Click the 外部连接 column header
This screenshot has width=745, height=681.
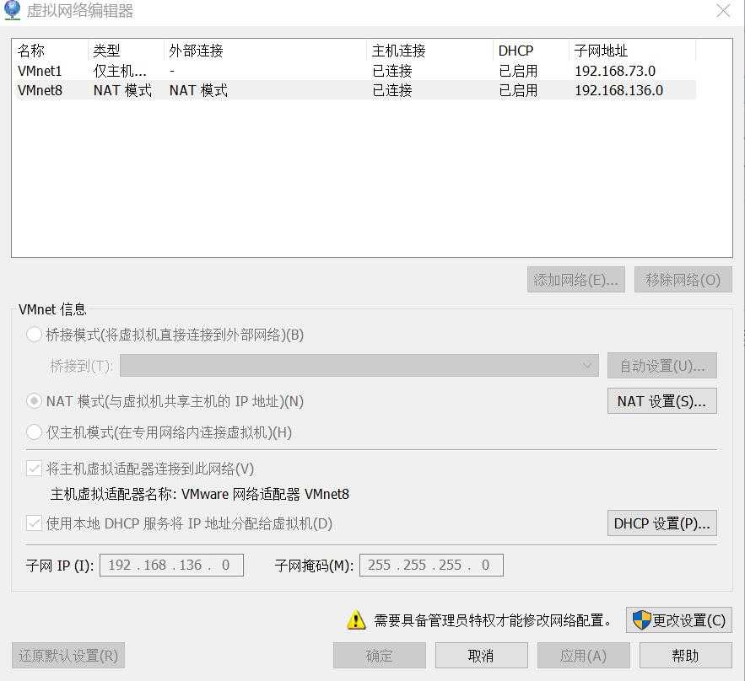click(265, 51)
